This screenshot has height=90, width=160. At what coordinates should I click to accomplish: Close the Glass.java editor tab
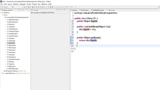click(x=116, y=10)
